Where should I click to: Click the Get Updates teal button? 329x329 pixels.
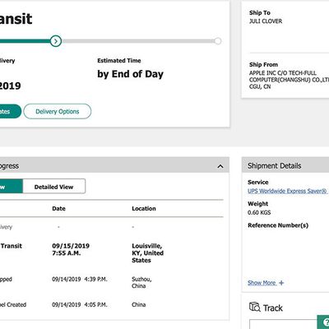point(11,111)
